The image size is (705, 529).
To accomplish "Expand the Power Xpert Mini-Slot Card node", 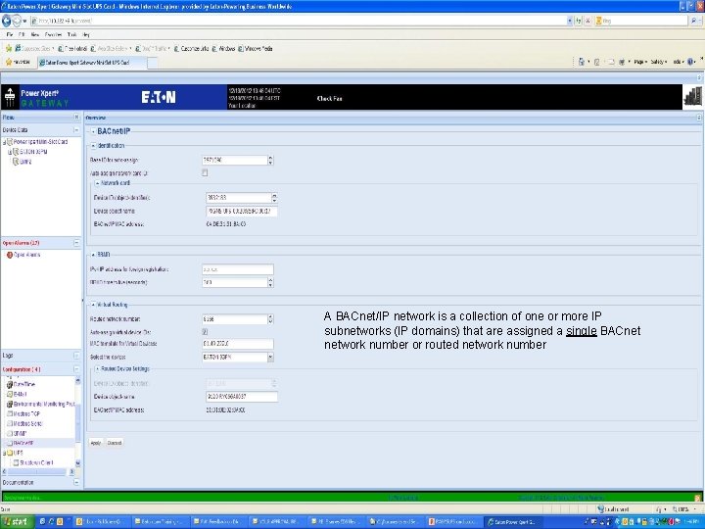I will [4, 142].
